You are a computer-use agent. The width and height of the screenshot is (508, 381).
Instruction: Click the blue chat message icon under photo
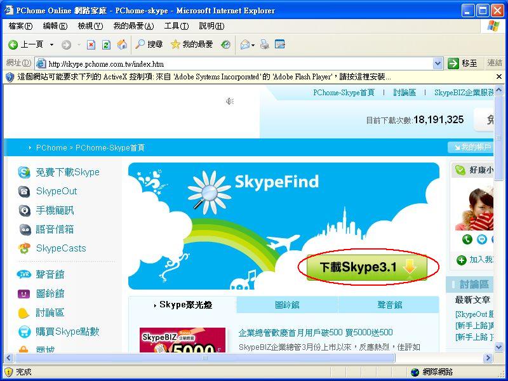(482, 239)
